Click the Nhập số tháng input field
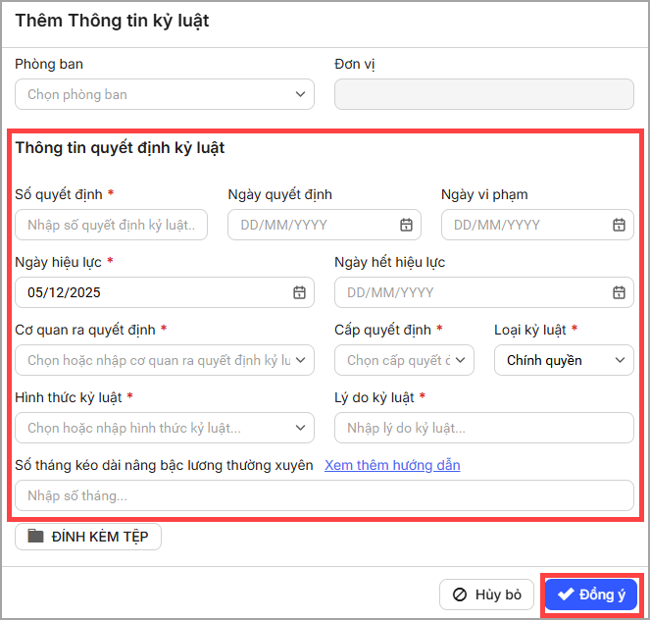Image resolution: width=650 pixels, height=620 pixels. [x=324, y=495]
